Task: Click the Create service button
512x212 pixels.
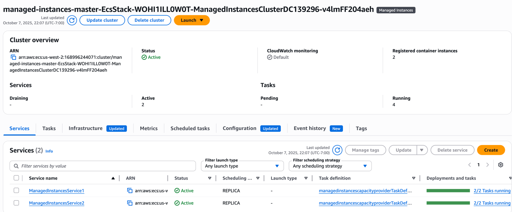Action: tap(491, 150)
